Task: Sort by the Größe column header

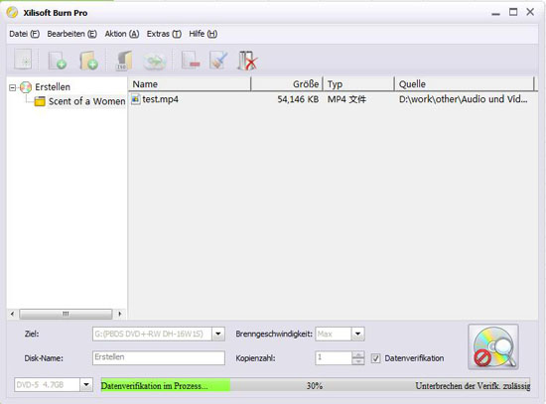Action: coord(287,84)
